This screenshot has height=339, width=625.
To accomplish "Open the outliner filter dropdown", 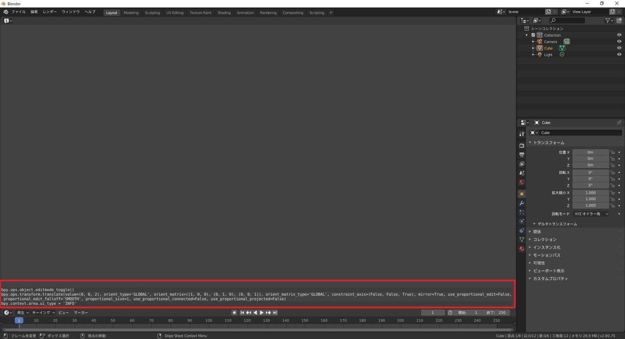I will click(x=609, y=20).
